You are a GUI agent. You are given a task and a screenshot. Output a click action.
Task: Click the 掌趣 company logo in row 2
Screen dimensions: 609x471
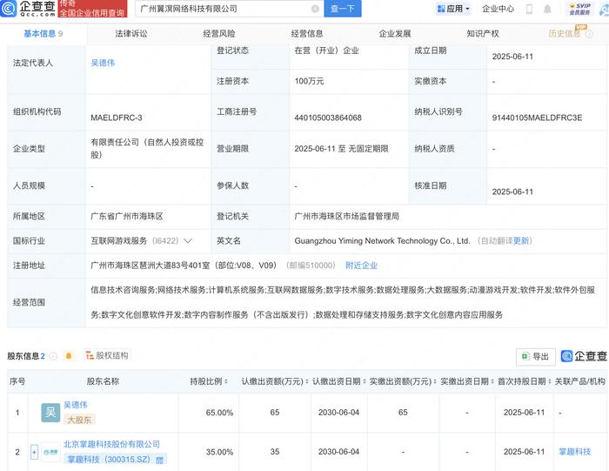(50, 452)
